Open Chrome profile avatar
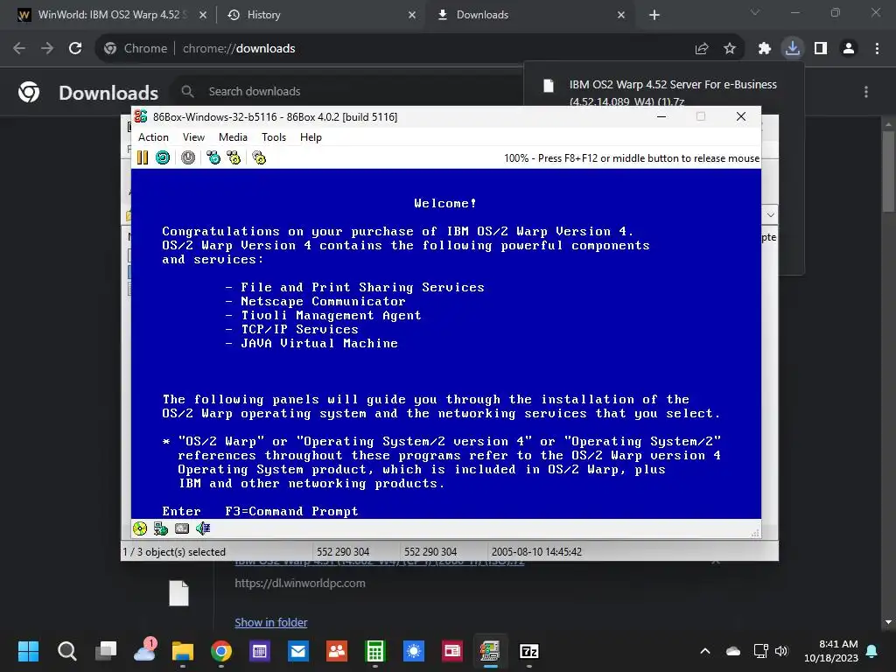The height and width of the screenshot is (672, 896). coord(849,49)
